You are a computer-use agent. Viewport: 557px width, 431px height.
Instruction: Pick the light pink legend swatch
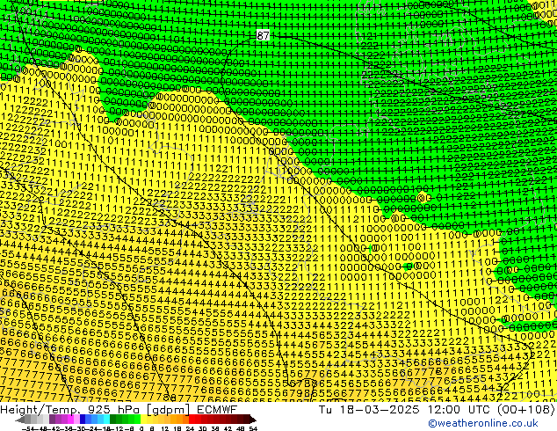point(76,420)
